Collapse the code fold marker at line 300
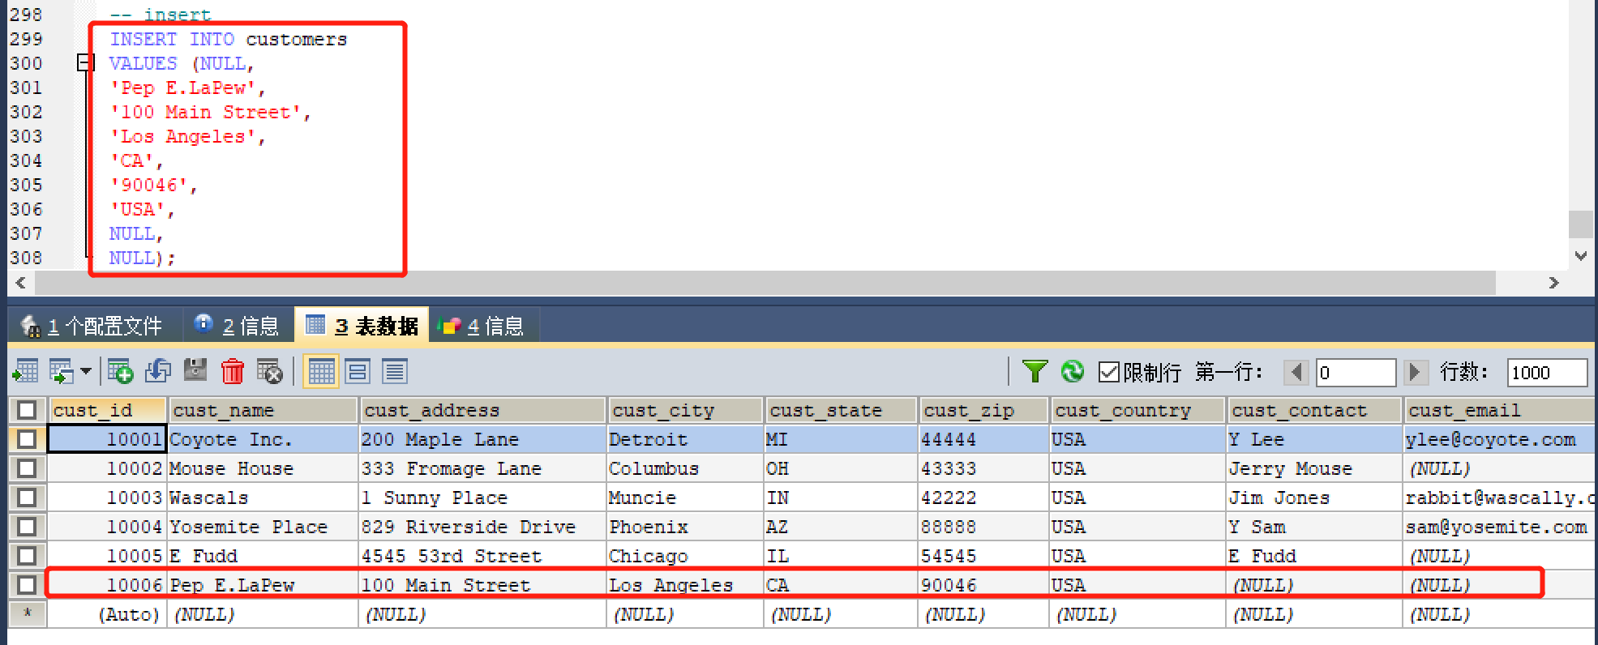The image size is (1598, 645). (84, 62)
